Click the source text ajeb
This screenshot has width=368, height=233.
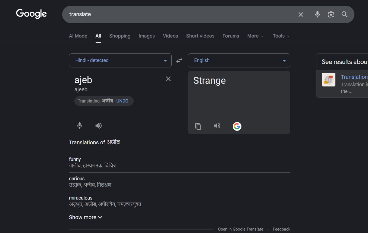point(83,80)
